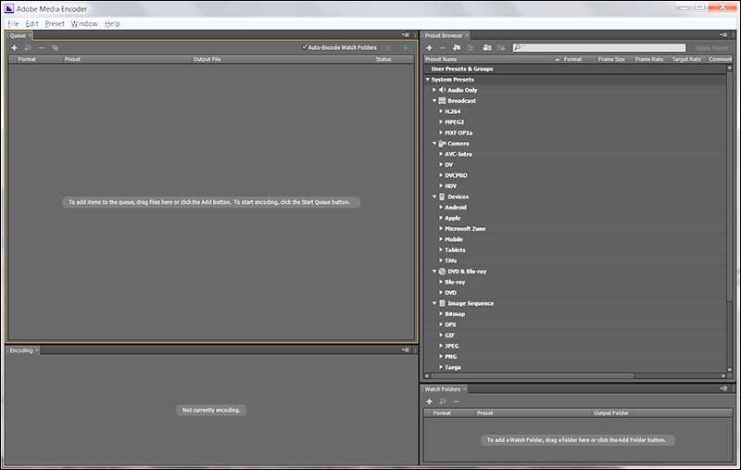The height and width of the screenshot is (470, 741).
Task: Add source to the Queue with plus icon
Action: [x=14, y=48]
